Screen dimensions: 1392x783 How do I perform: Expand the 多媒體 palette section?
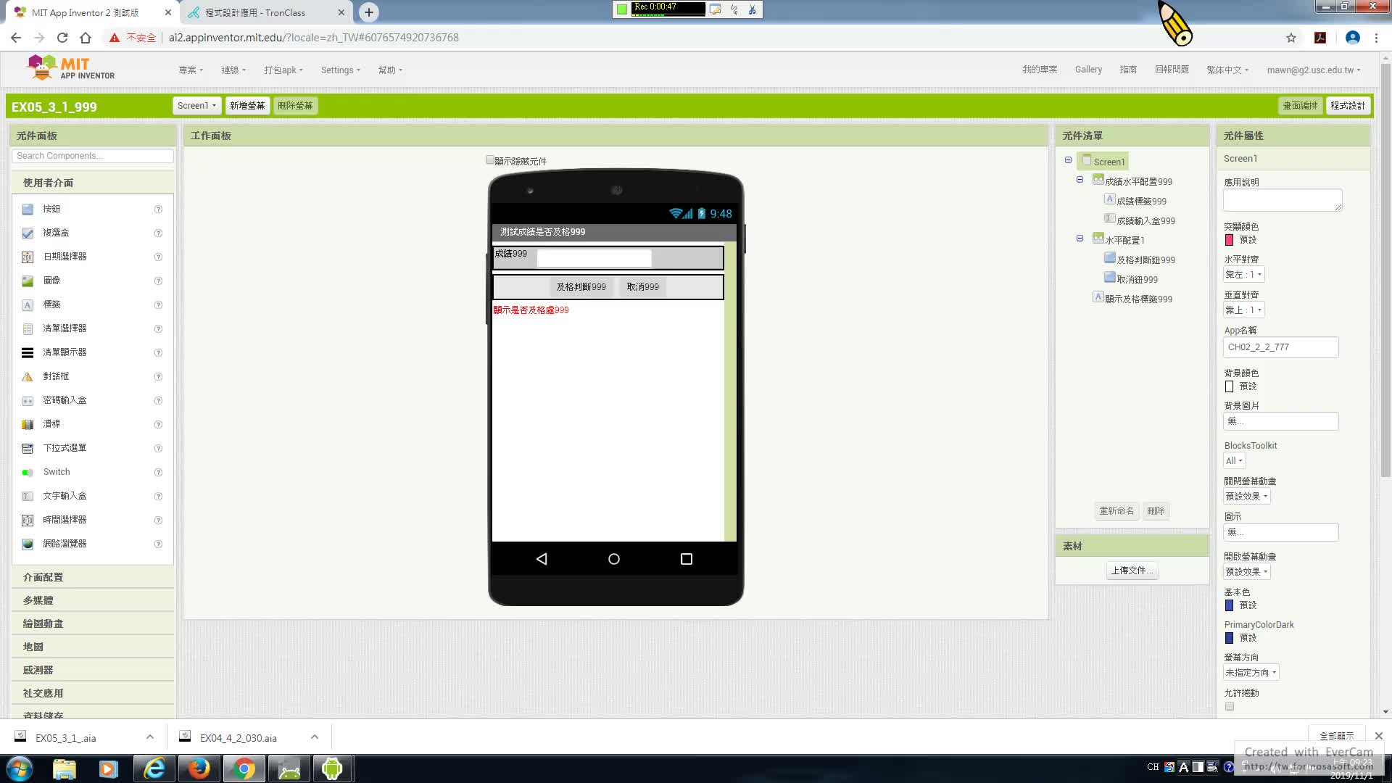(x=93, y=601)
